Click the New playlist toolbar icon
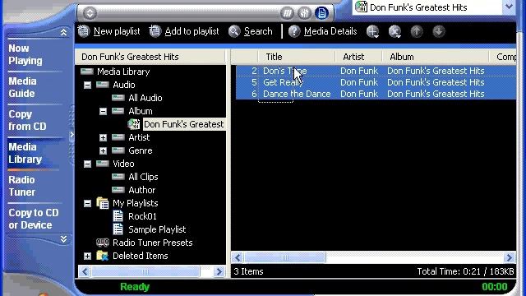The image size is (526, 296). pos(84,31)
